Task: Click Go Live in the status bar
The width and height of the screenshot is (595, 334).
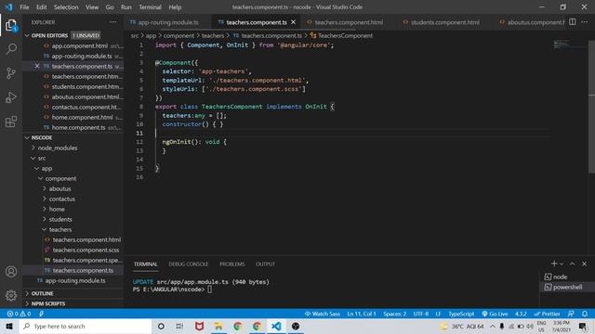Action: tap(495, 314)
